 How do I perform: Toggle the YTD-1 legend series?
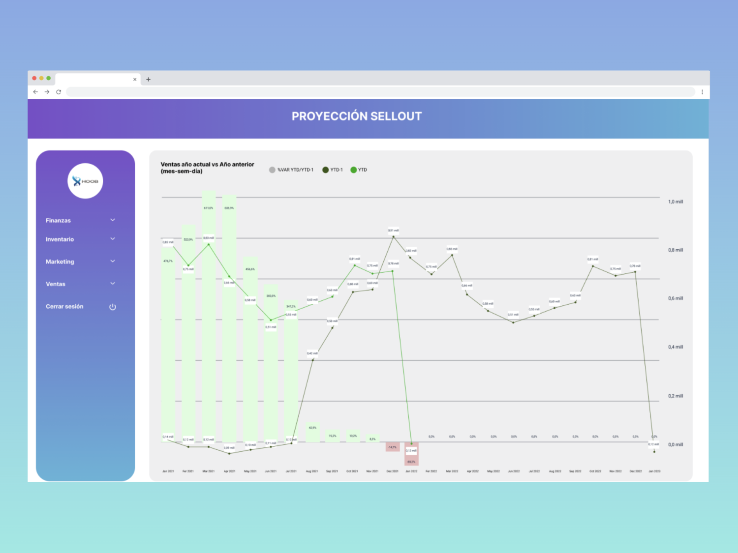pyautogui.click(x=333, y=170)
